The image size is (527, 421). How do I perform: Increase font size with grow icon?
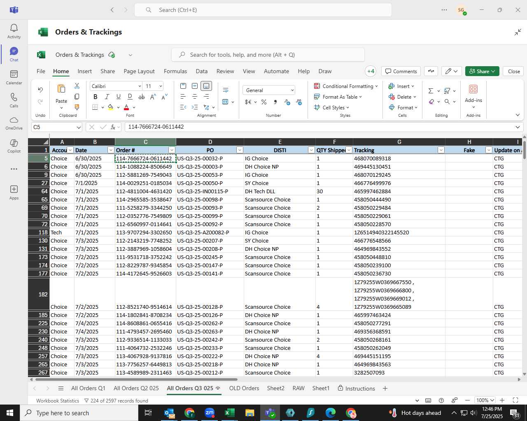[x=153, y=97]
